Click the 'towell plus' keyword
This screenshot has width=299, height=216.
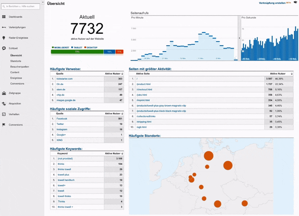(63, 175)
